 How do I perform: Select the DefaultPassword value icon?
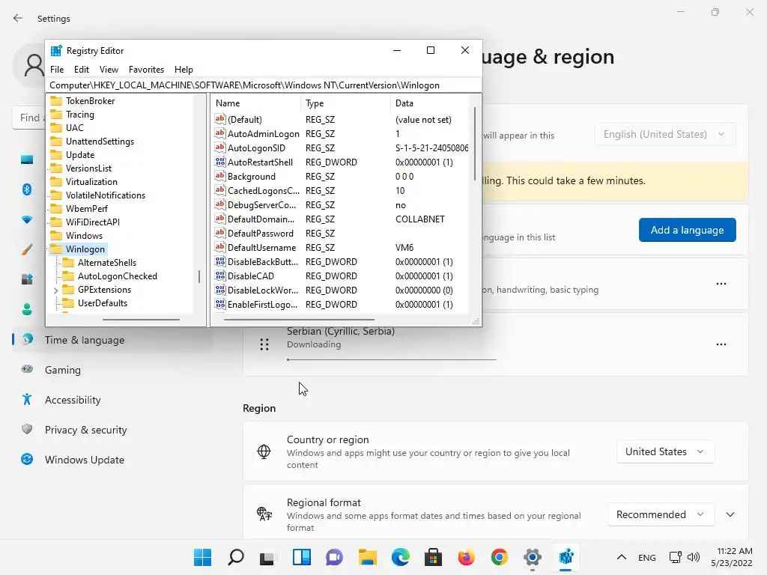[220, 233]
